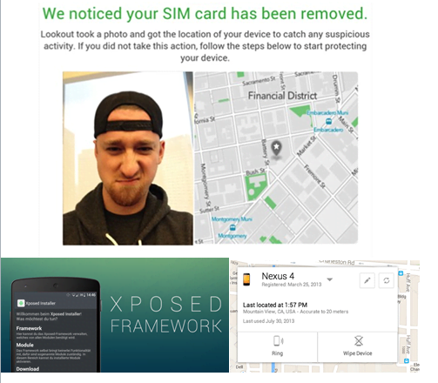438x383 pixels.
Task: Select the Download entry in Xposed Installer
Action: [28, 369]
